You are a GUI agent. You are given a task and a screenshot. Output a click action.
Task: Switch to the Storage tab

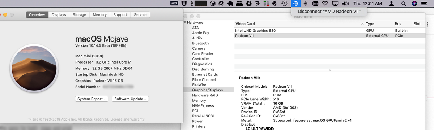(x=79, y=15)
